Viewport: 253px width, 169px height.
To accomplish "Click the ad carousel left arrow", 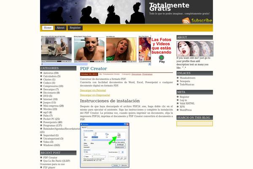I will point(42,64).
